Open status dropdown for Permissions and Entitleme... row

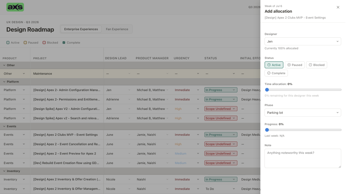point(221,99)
